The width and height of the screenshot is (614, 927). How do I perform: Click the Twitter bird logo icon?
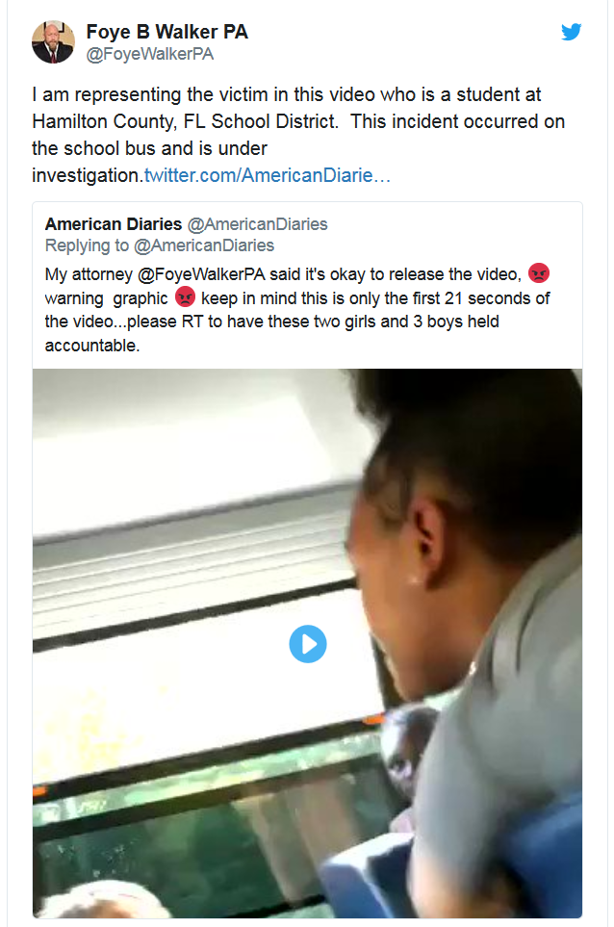point(572,32)
